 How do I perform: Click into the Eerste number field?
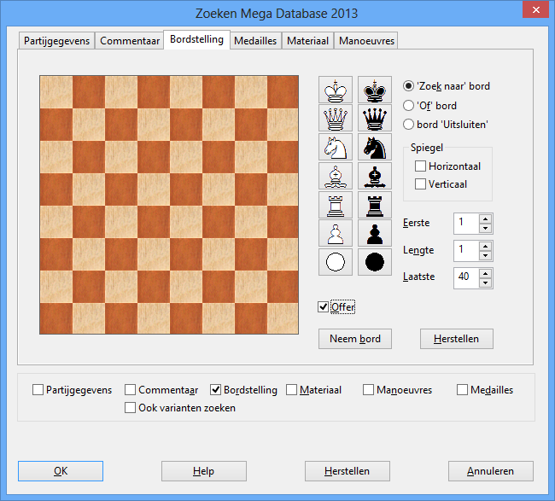[466, 224]
